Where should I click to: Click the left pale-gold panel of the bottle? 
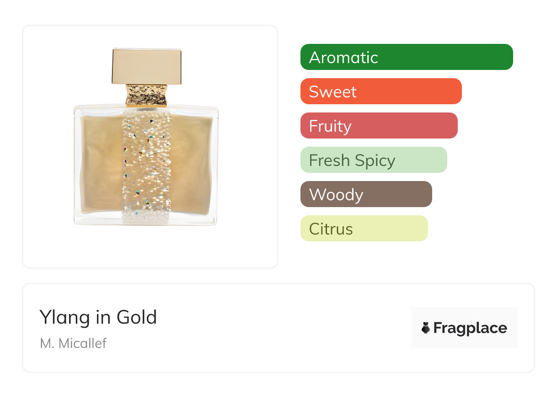pyautogui.click(x=102, y=165)
